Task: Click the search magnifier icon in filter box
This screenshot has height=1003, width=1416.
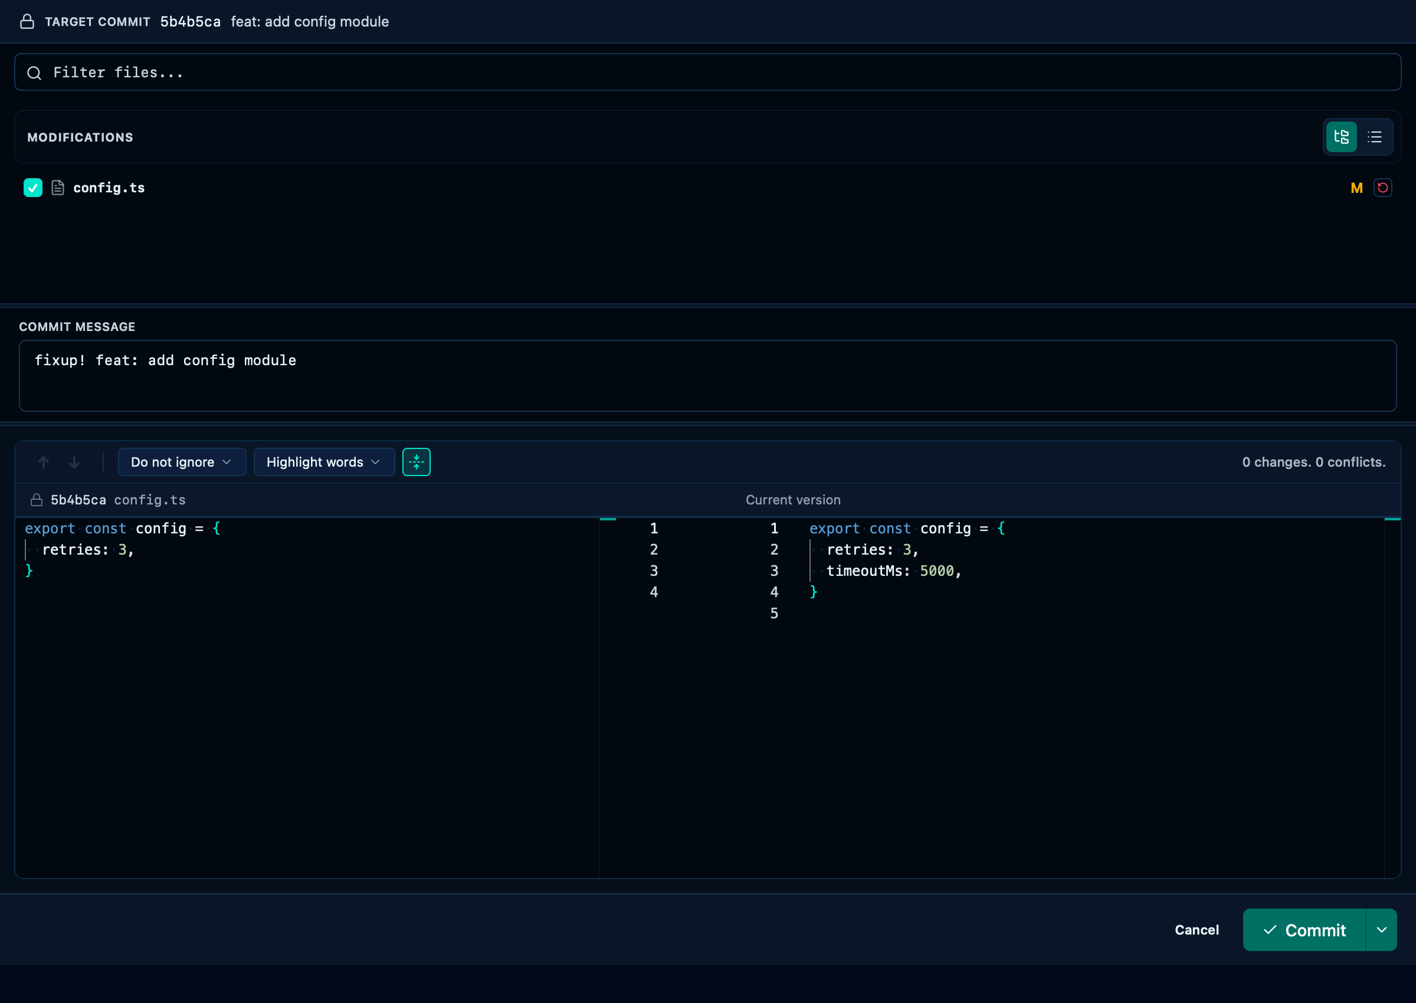Action: pos(35,73)
